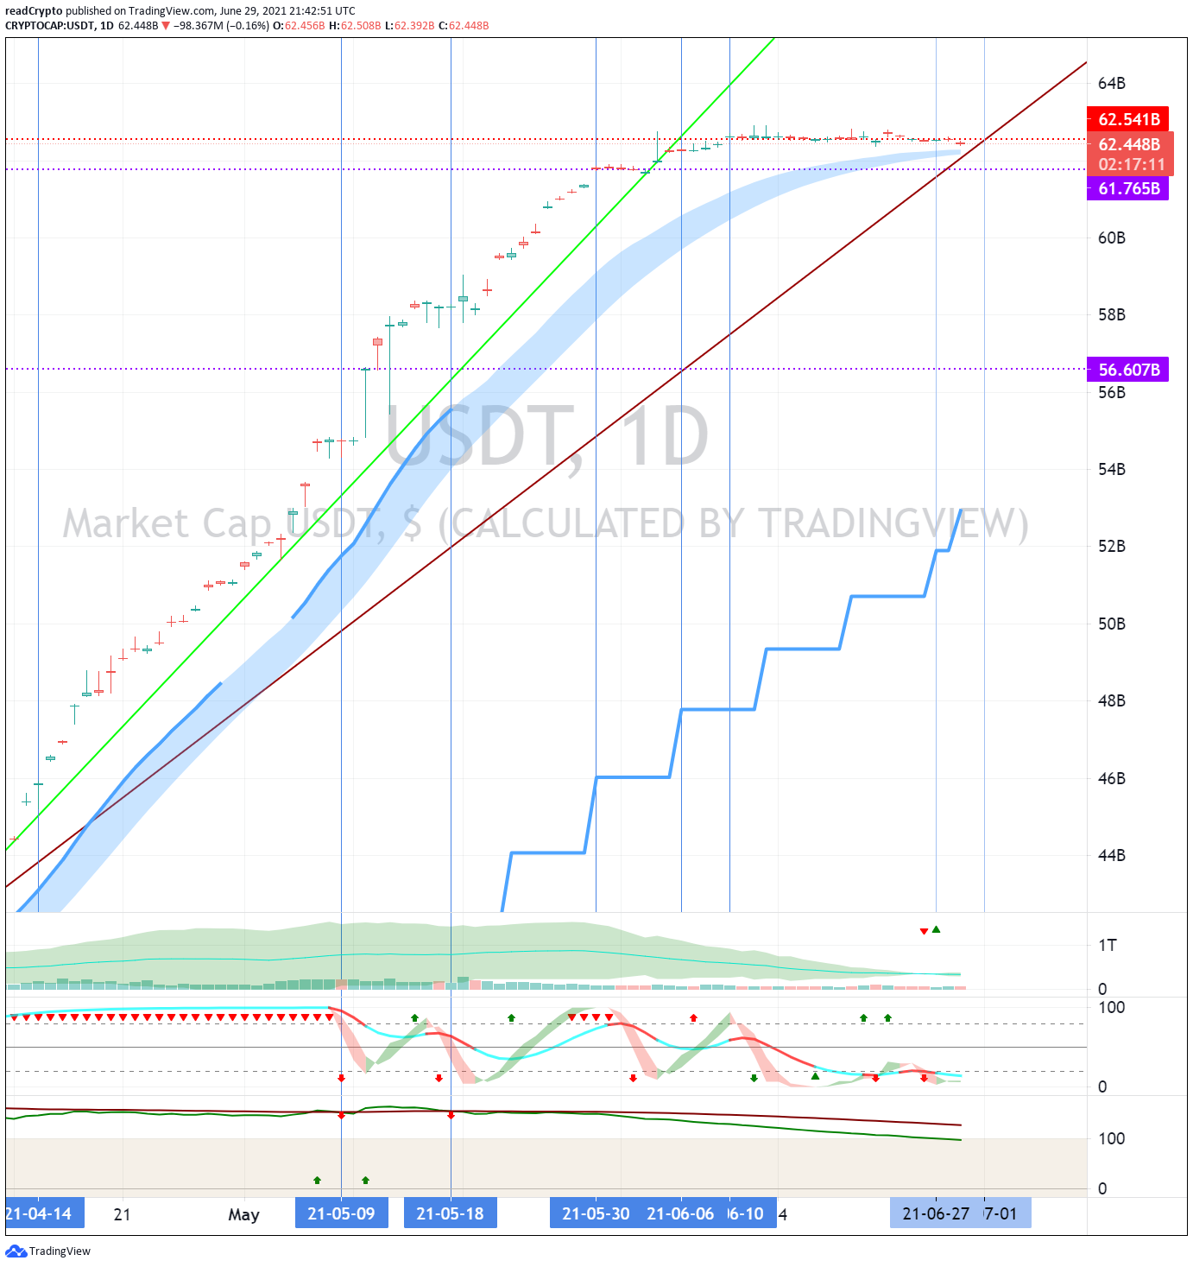Screen dimensions: 1193x1267
Task: Click the open value O:62.456B
Action: [x=299, y=25]
